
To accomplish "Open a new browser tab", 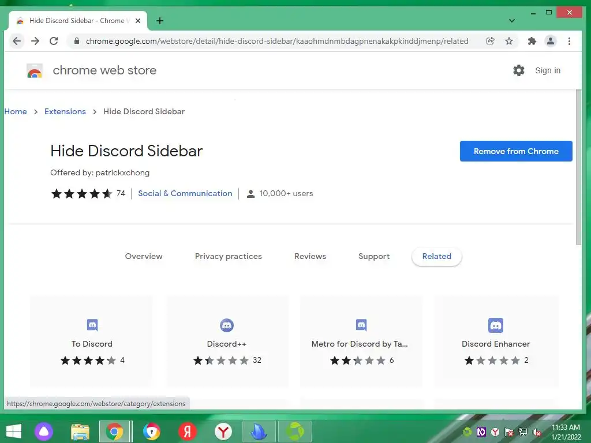I will (160, 21).
